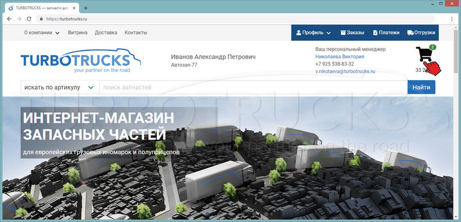Open 'искать по артикулу' search type dropdown
This screenshot has height=222, width=461.
click(60, 87)
